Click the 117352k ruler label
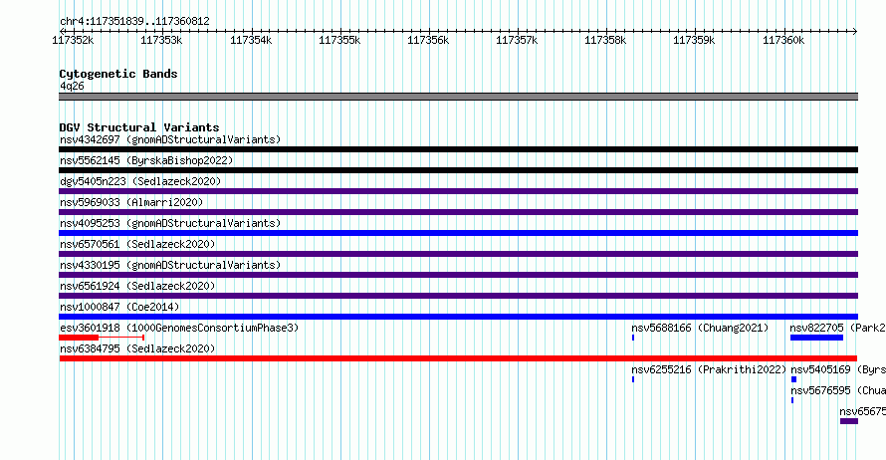 coord(73,40)
